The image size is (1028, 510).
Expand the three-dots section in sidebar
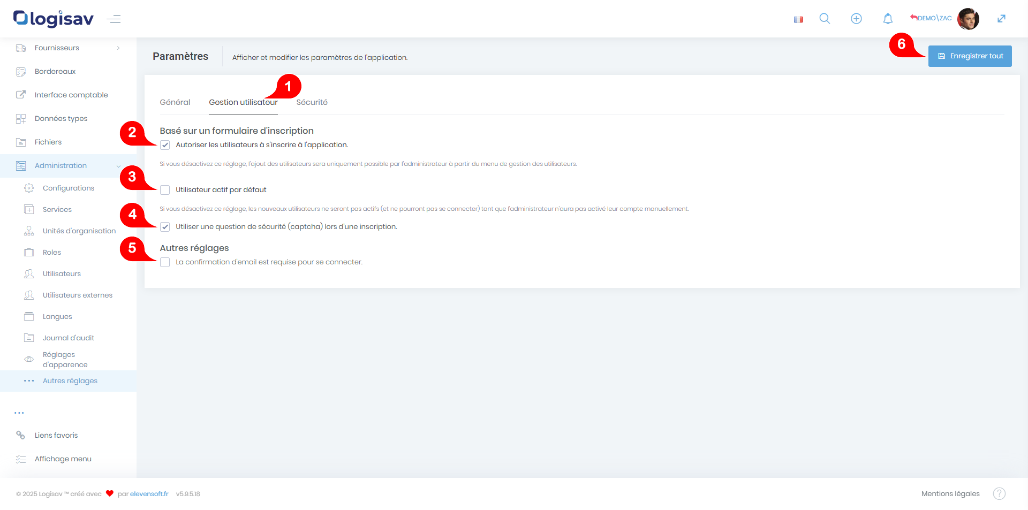click(19, 413)
